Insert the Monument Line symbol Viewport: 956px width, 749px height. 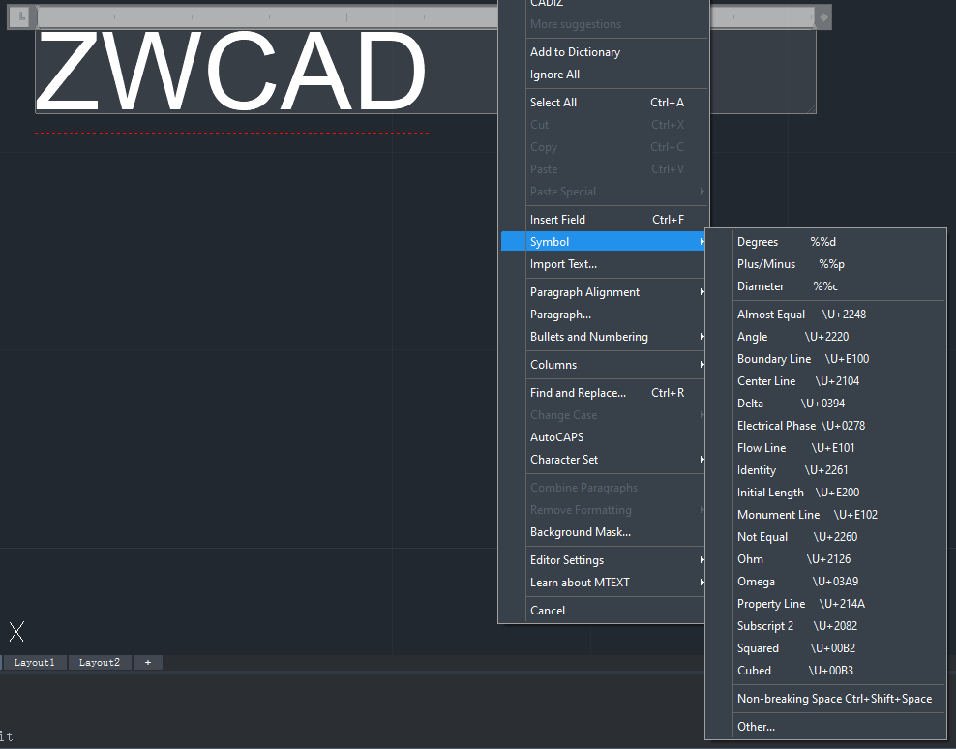pos(825,515)
